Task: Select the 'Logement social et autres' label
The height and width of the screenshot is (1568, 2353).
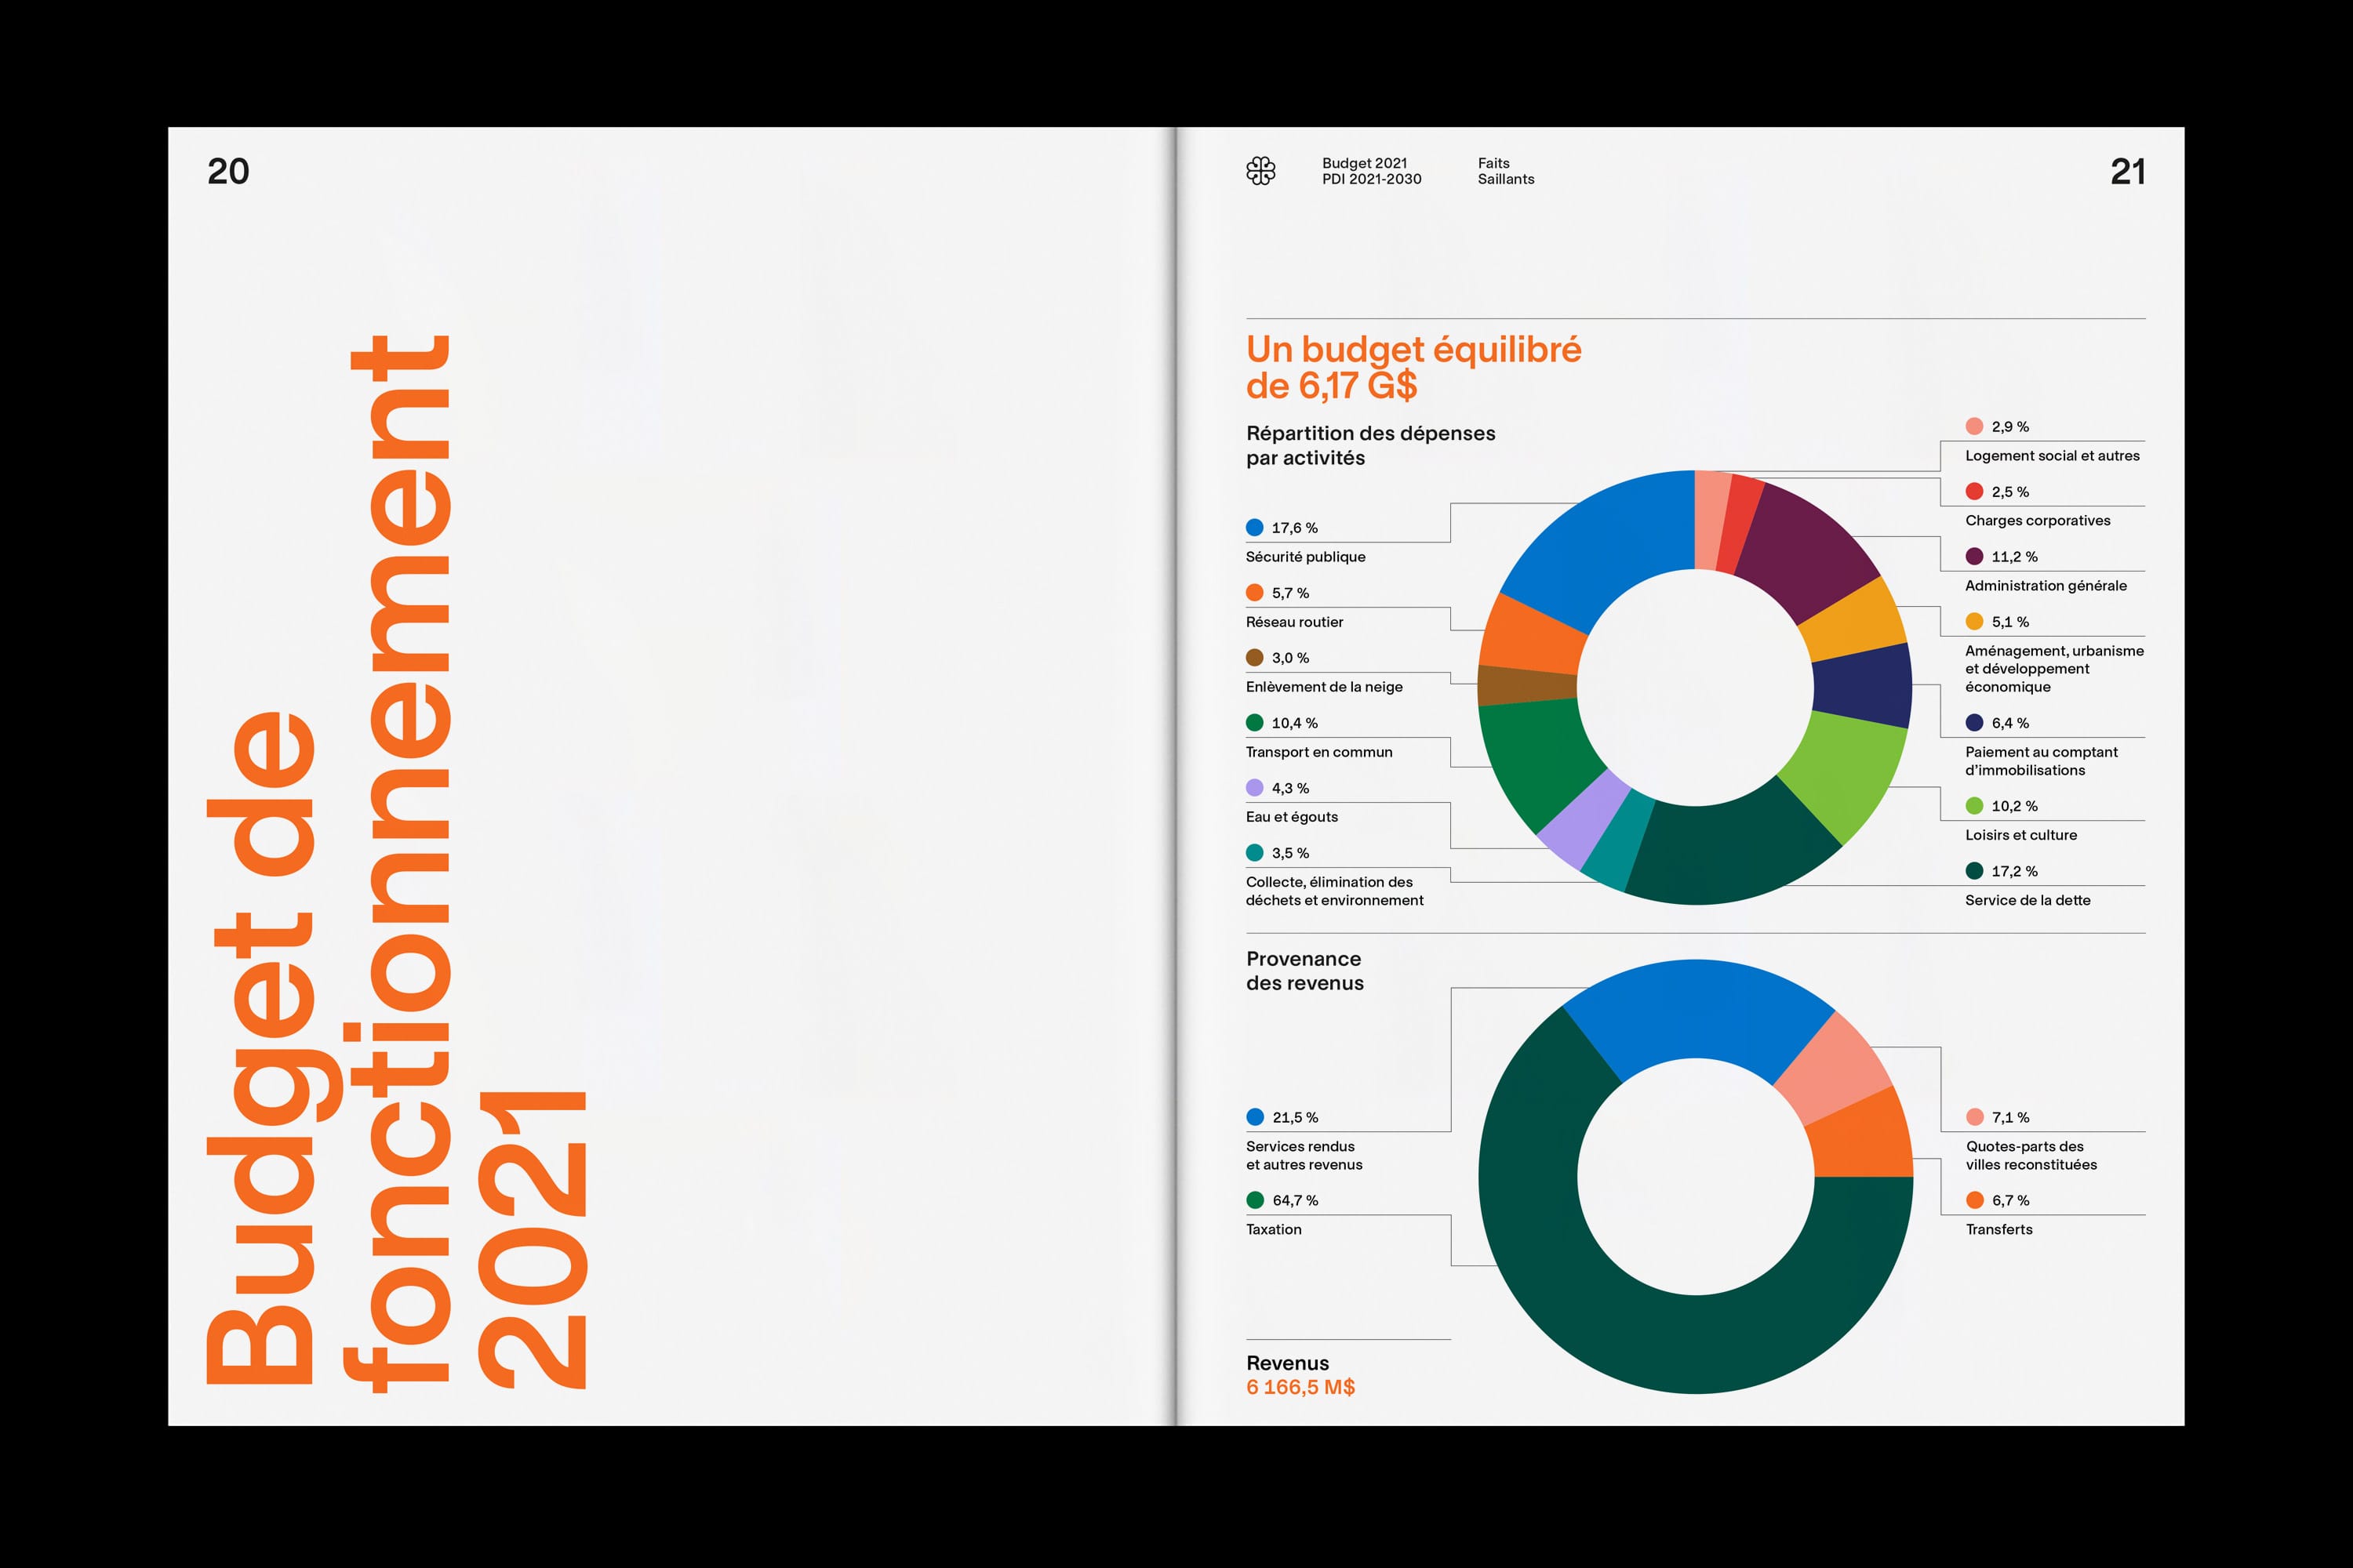Action: click(2052, 456)
